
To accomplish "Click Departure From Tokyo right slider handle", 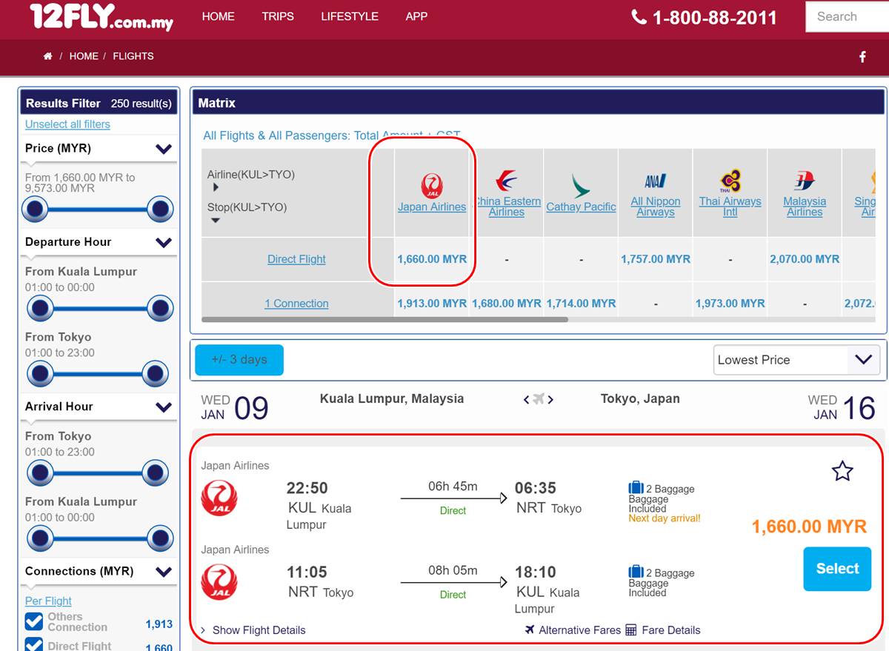I will (155, 374).
